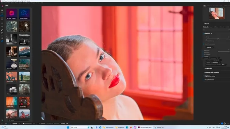Screen dimensions: 230x129
Task: Open the Color Film preset category
Action: click(12, 64)
